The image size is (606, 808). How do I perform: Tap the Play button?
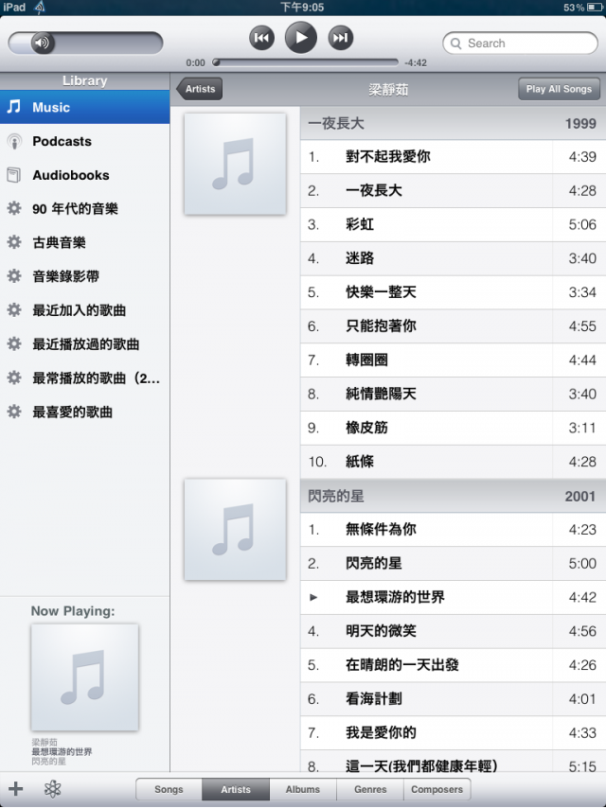coord(301,37)
